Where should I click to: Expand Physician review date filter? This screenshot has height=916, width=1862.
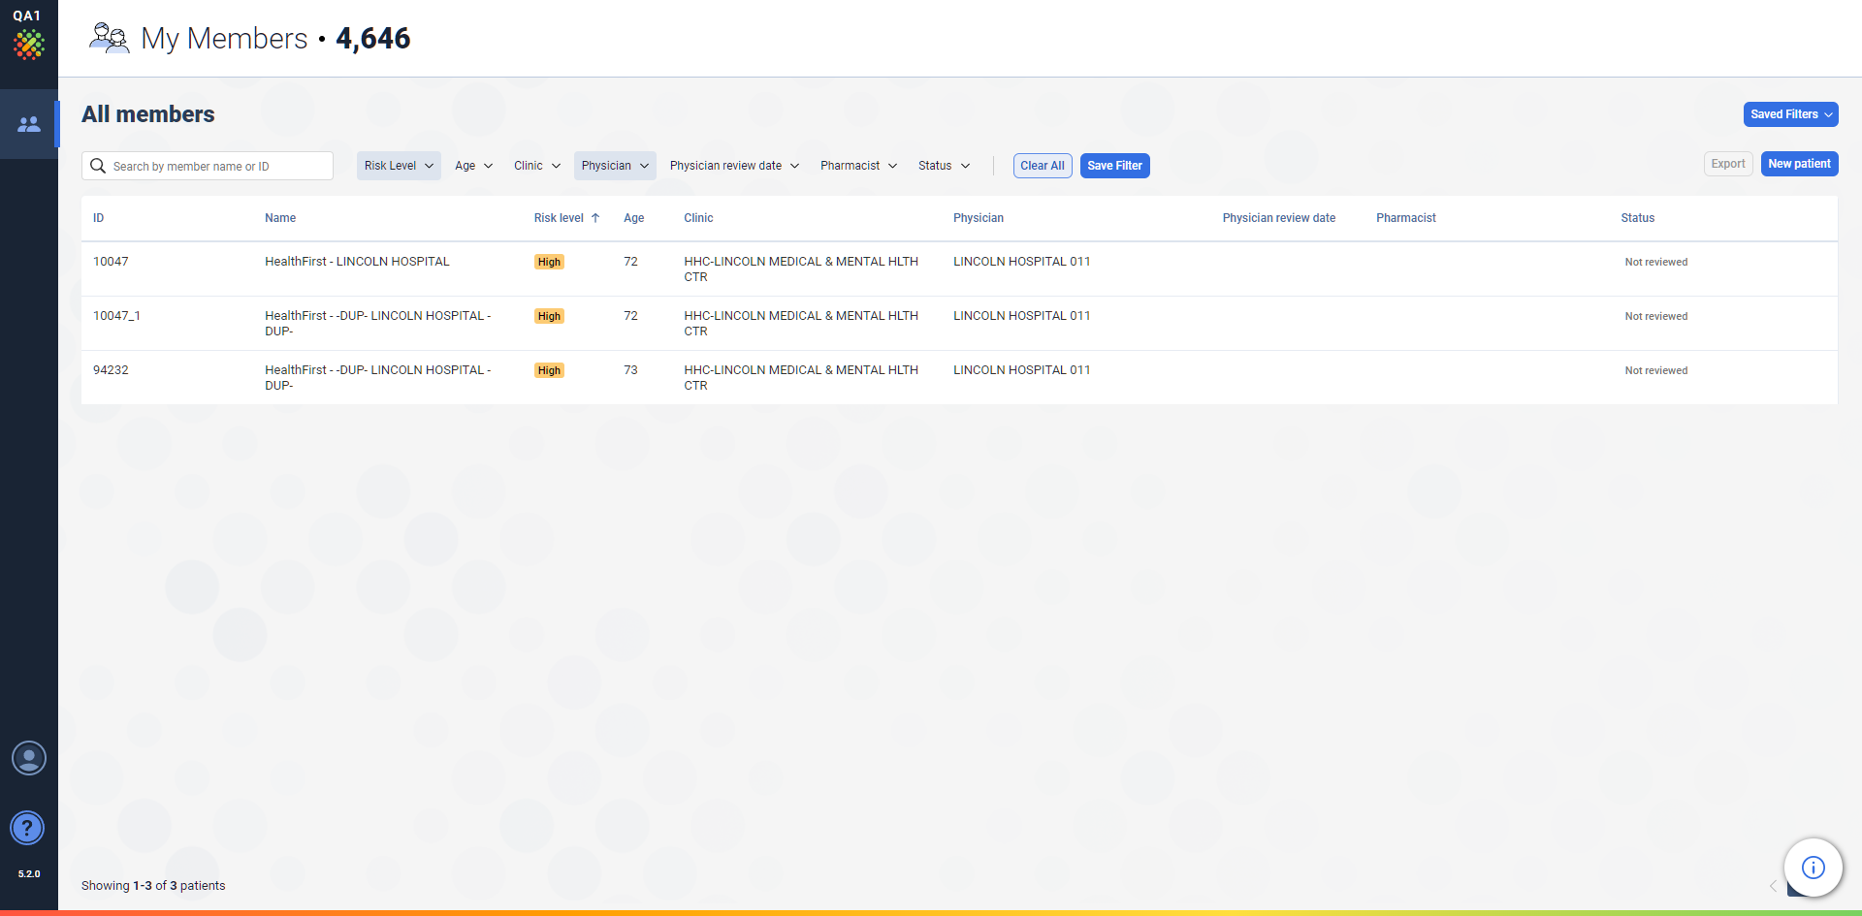(x=734, y=166)
